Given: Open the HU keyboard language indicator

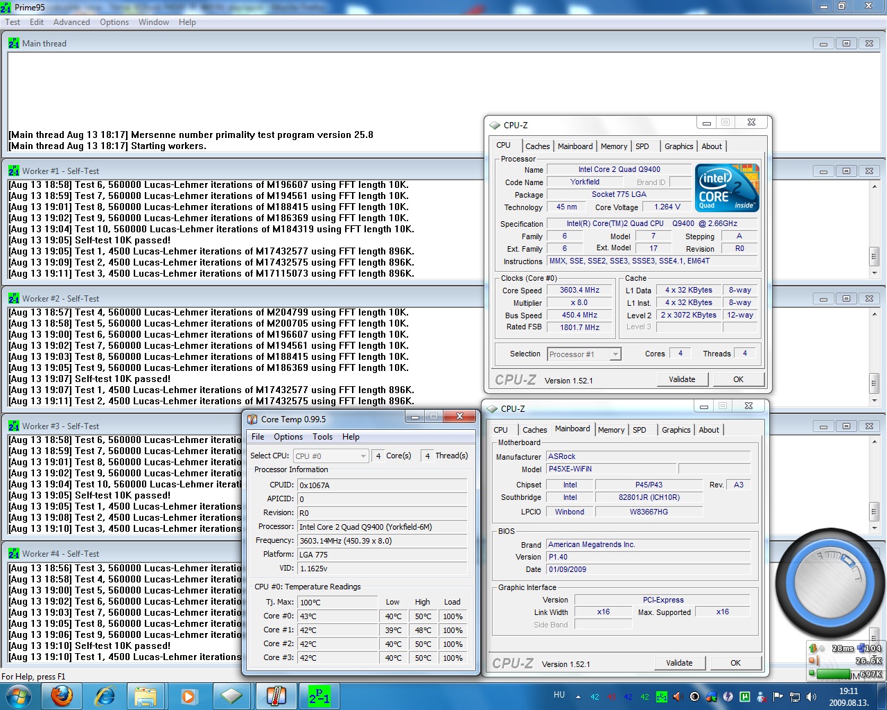Looking at the screenshot, I should [559, 695].
